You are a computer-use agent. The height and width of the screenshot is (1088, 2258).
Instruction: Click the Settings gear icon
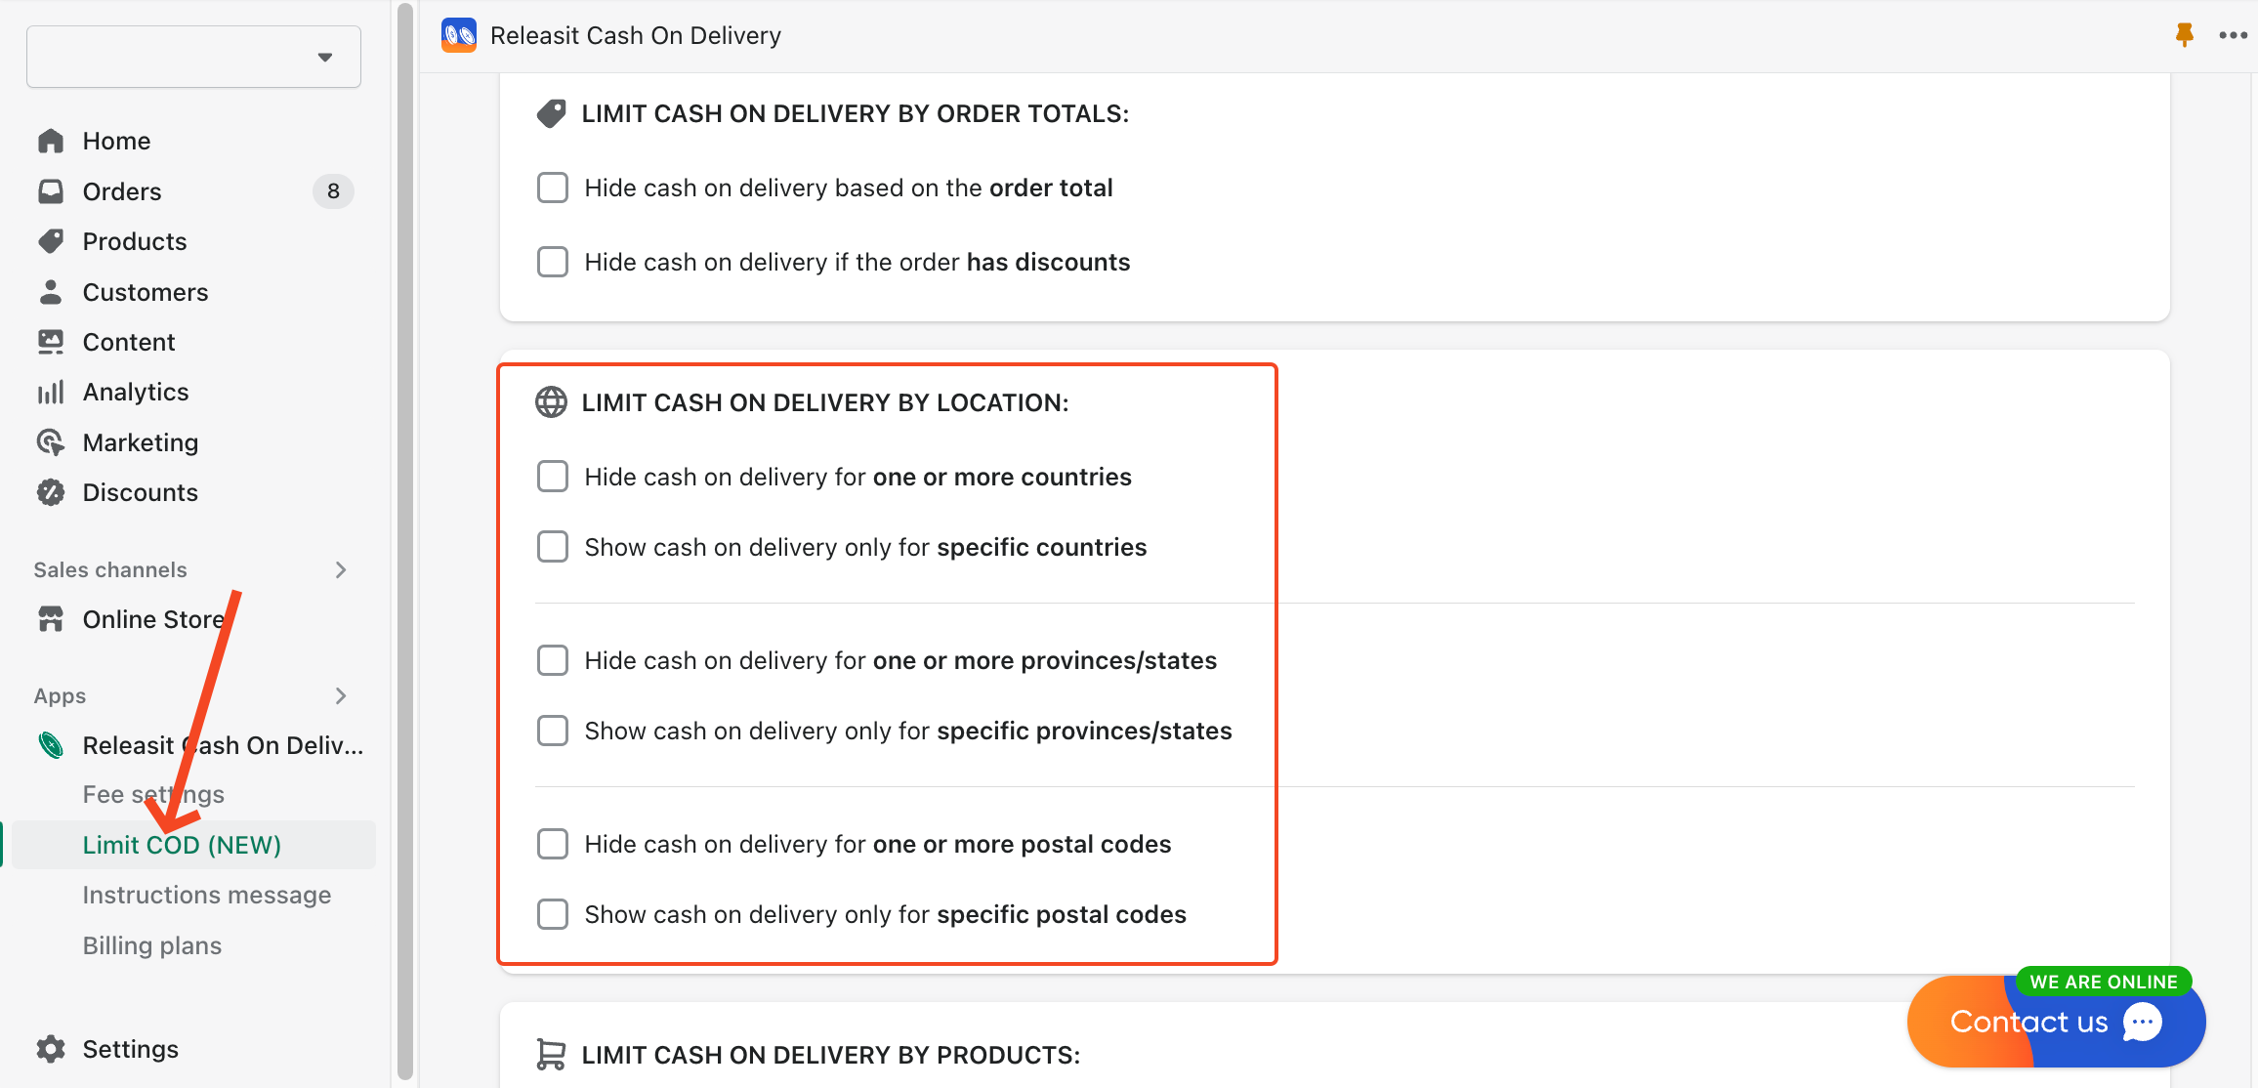click(x=51, y=1049)
